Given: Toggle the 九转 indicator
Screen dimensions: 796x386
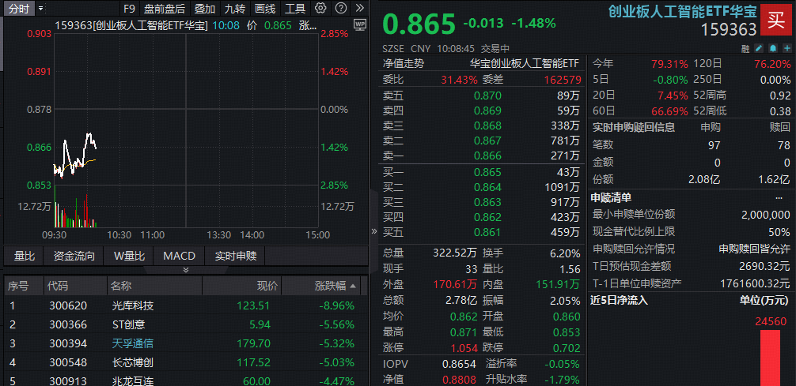Looking at the screenshot, I should [x=234, y=9].
